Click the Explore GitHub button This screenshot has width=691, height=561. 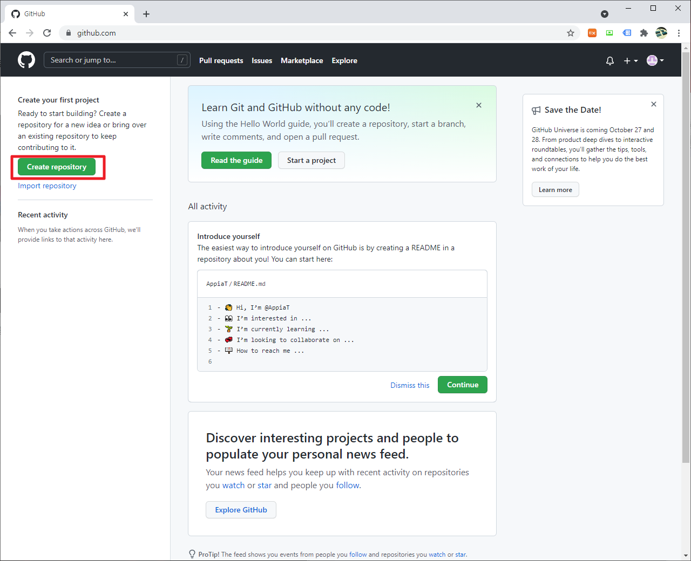click(241, 510)
